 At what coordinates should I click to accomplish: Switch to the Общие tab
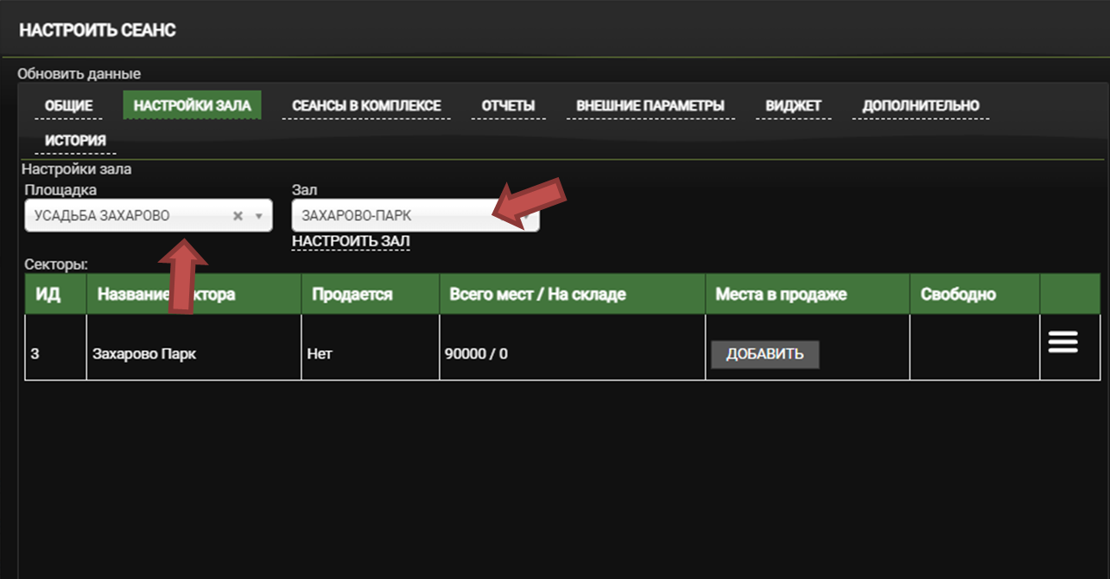pos(68,106)
